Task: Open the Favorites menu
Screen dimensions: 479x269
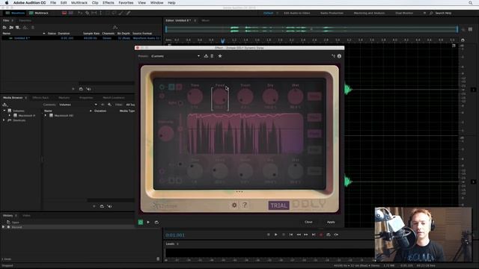Action: coord(126,3)
